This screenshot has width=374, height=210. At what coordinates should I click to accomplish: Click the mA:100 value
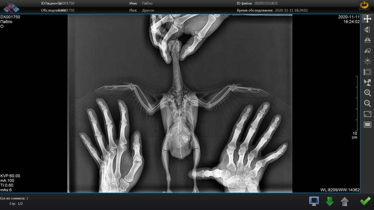pyautogui.click(x=7, y=181)
